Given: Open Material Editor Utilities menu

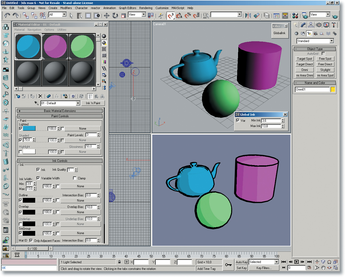Looking at the screenshot, I should (62, 30).
